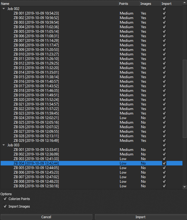Select row ZB 021 [2019-10-09 11:54:57]
The width and height of the screenshot is (187, 220).
coord(92,104)
